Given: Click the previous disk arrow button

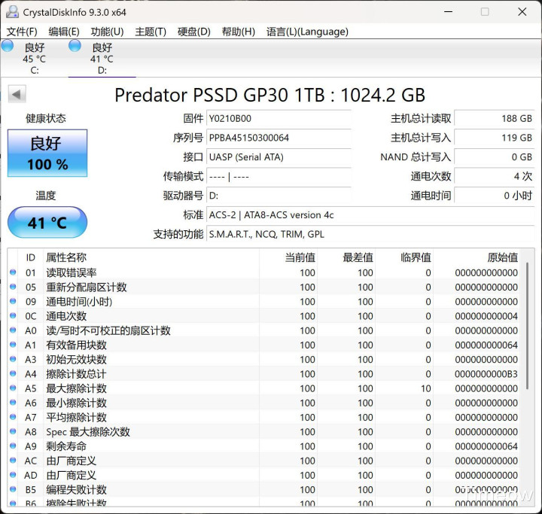Looking at the screenshot, I should tap(17, 94).
